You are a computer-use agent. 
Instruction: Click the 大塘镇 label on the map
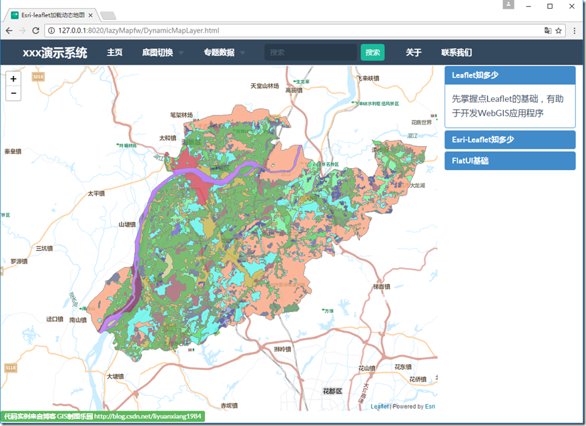tap(115, 377)
